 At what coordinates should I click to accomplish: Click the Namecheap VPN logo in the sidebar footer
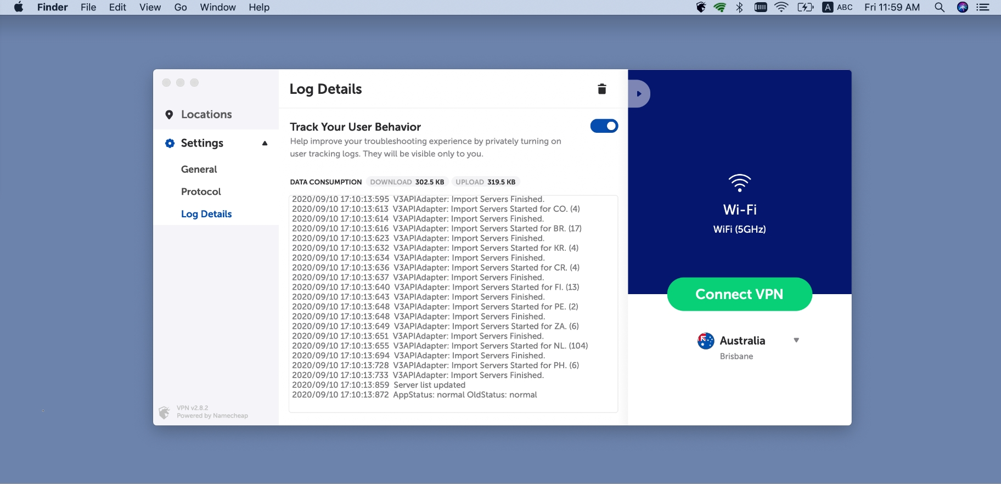point(164,412)
